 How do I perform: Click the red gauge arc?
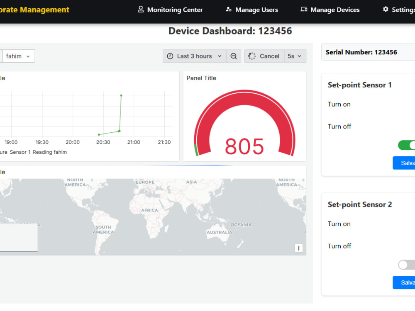(x=245, y=98)
